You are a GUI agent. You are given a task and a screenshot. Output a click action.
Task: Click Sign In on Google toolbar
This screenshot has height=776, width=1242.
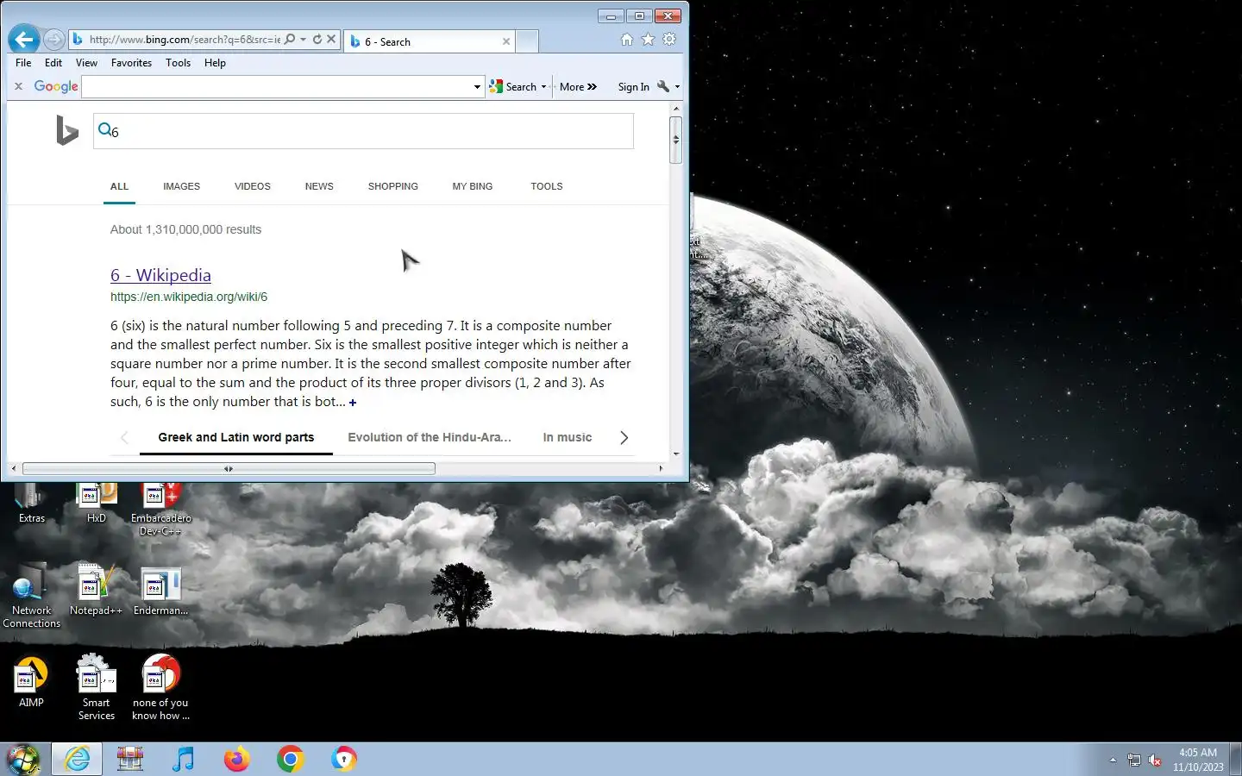(x=633, y=87)
